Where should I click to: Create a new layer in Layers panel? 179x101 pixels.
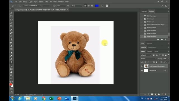(162, 94)
